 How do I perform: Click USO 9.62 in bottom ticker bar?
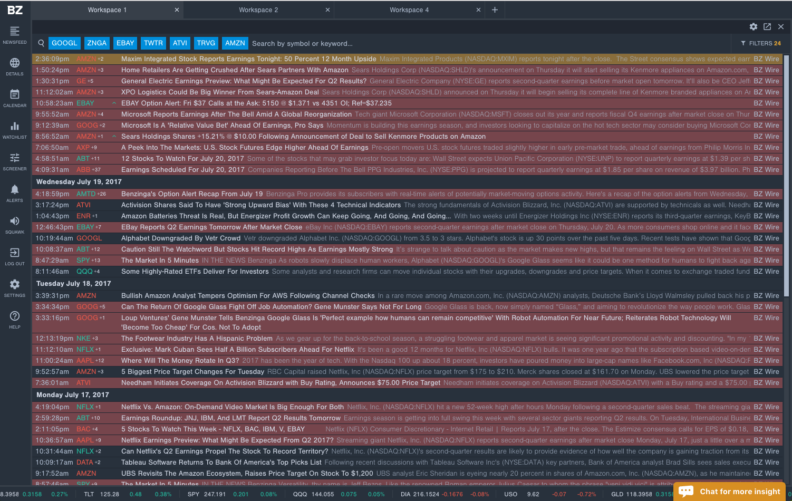click(522, 494)
